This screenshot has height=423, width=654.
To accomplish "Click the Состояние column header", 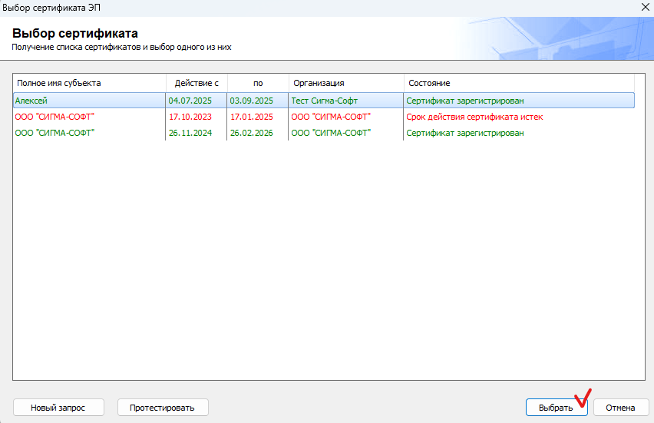I will click(x=519, y=83).
